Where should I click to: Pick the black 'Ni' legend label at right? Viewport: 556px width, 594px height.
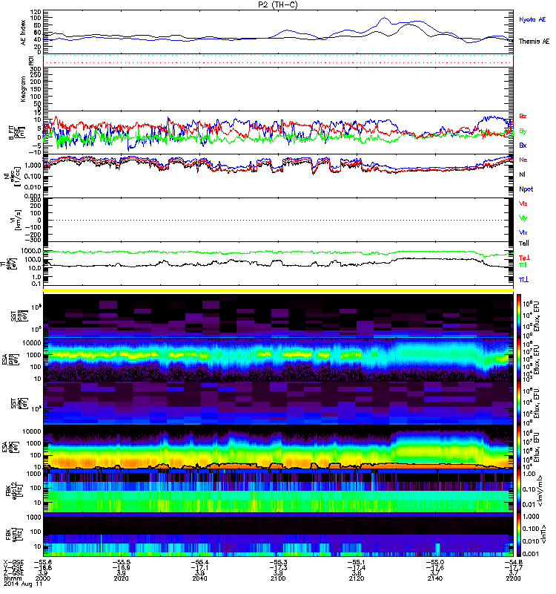click(523, 174)
